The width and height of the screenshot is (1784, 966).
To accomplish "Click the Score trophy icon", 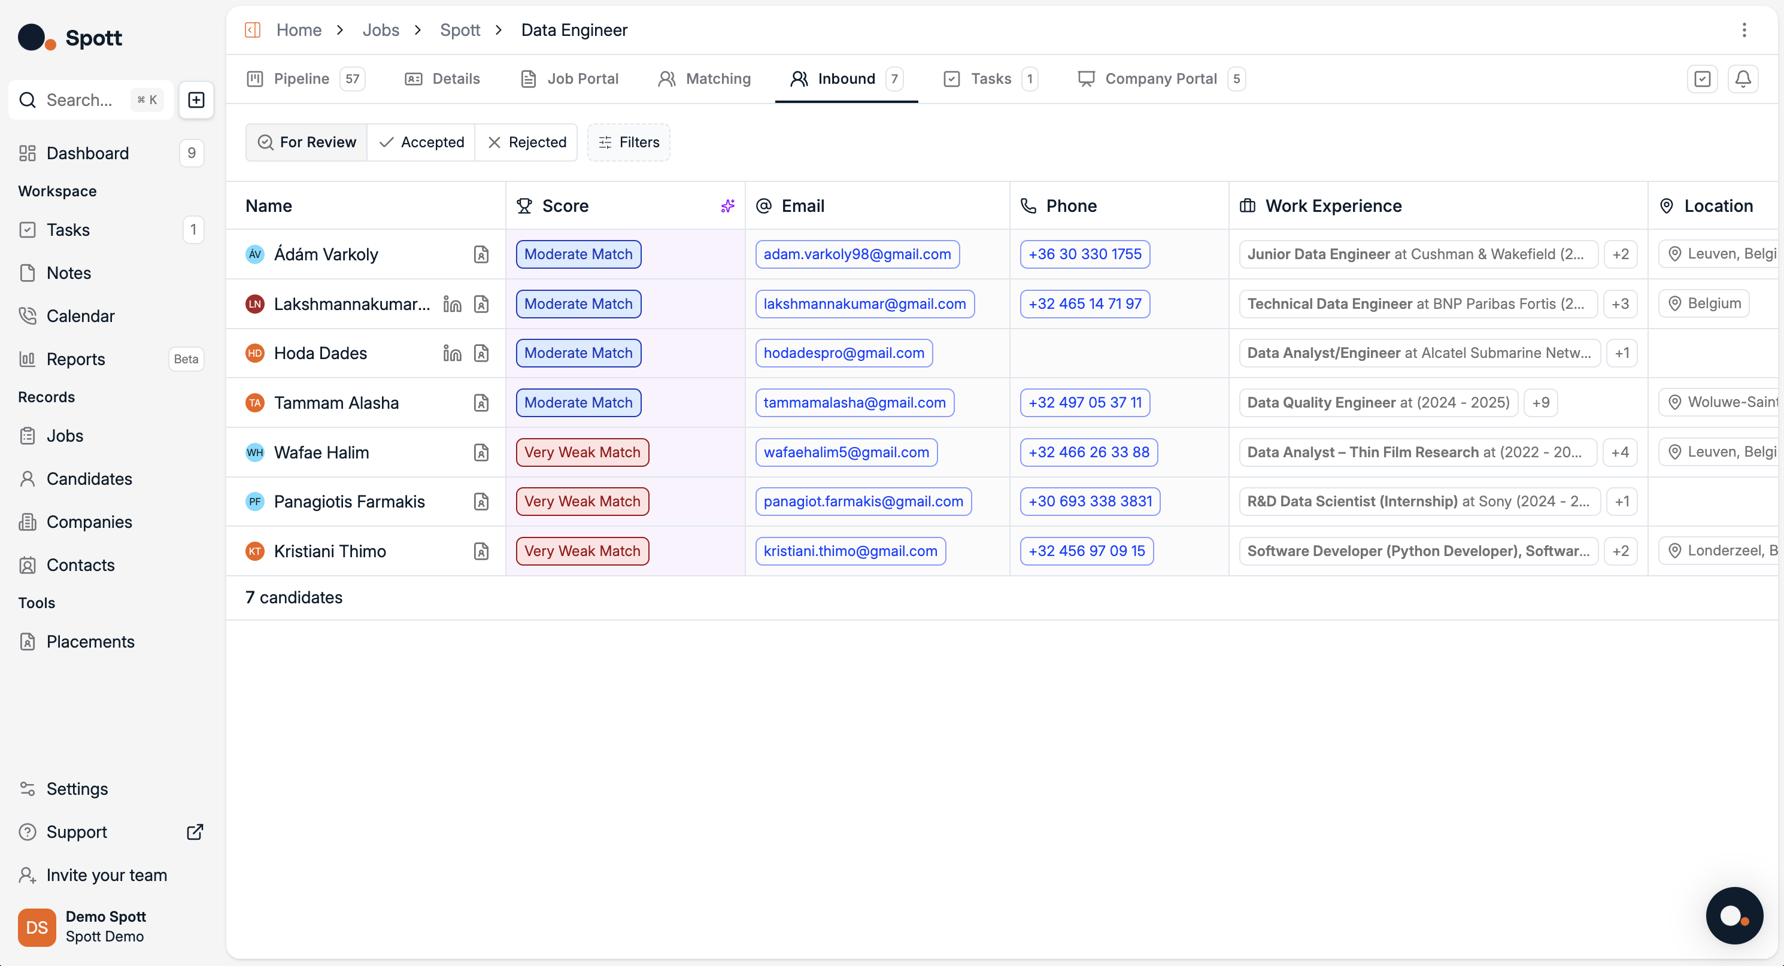I will coord(524,206).
